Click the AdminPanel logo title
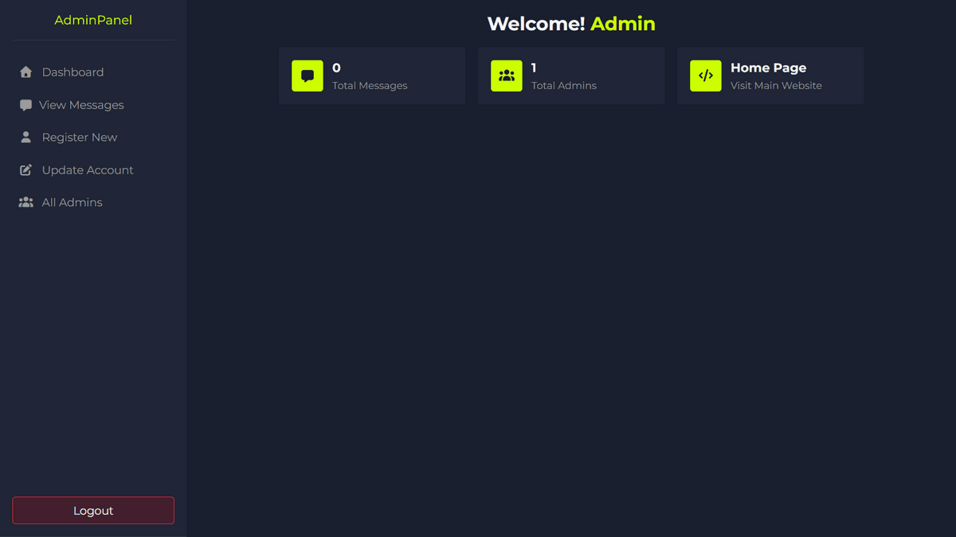956x537 pixels. coord(93,21)
